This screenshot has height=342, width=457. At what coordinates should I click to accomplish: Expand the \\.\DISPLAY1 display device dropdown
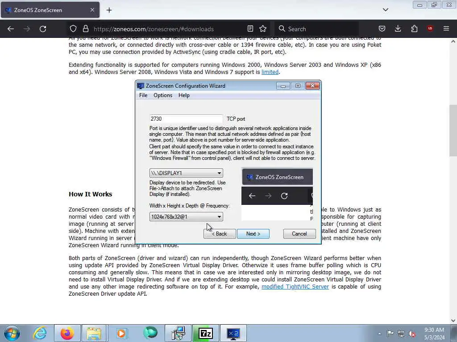click(x=186, y=173)
